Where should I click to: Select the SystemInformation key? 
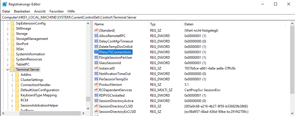pos(30,54)
